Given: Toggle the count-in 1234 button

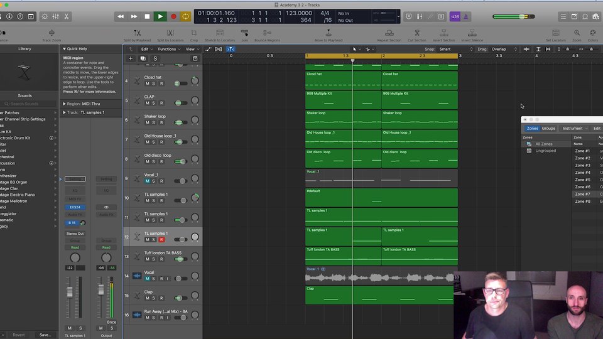Looking at the screenshot, I should 455,16.
